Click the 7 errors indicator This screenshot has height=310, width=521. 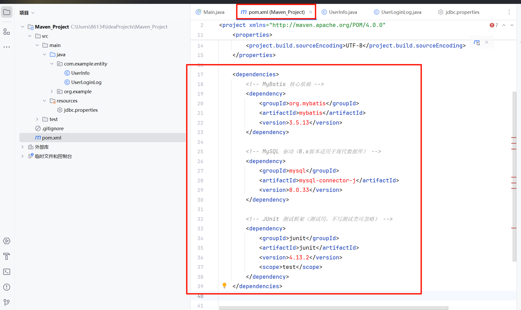(494, 25)
